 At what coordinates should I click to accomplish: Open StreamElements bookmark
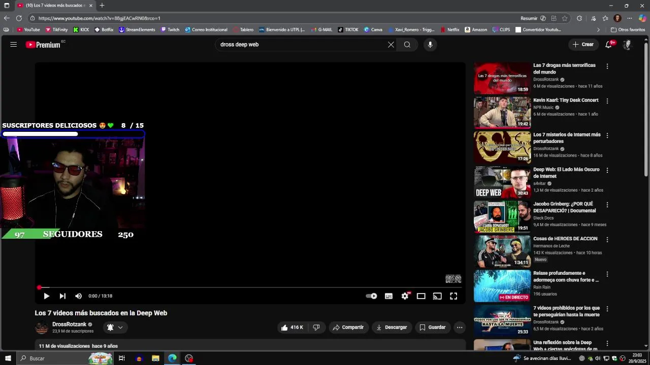[x=137, y=29]
